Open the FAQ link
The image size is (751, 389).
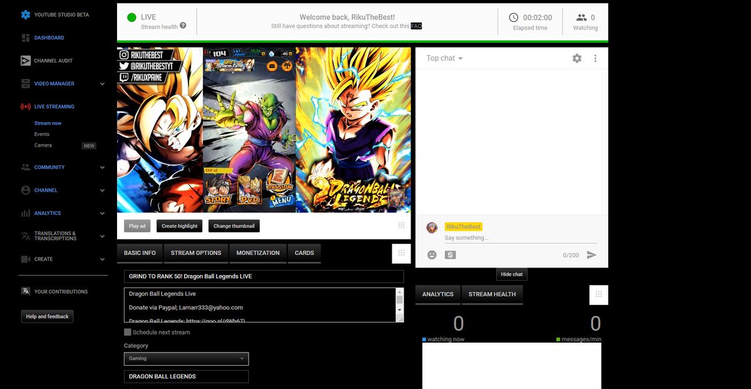click(416, 26)
